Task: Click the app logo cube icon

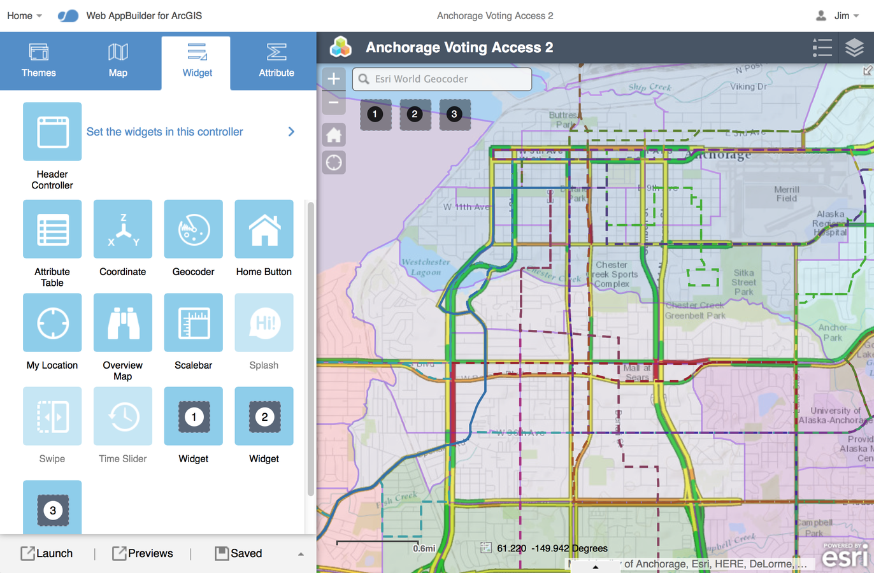Action: (x=341, y=47)
